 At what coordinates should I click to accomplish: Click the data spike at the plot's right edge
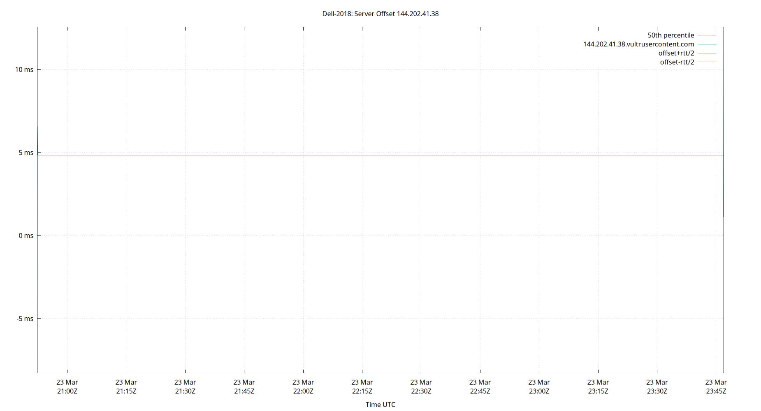(x=723, y=185)
